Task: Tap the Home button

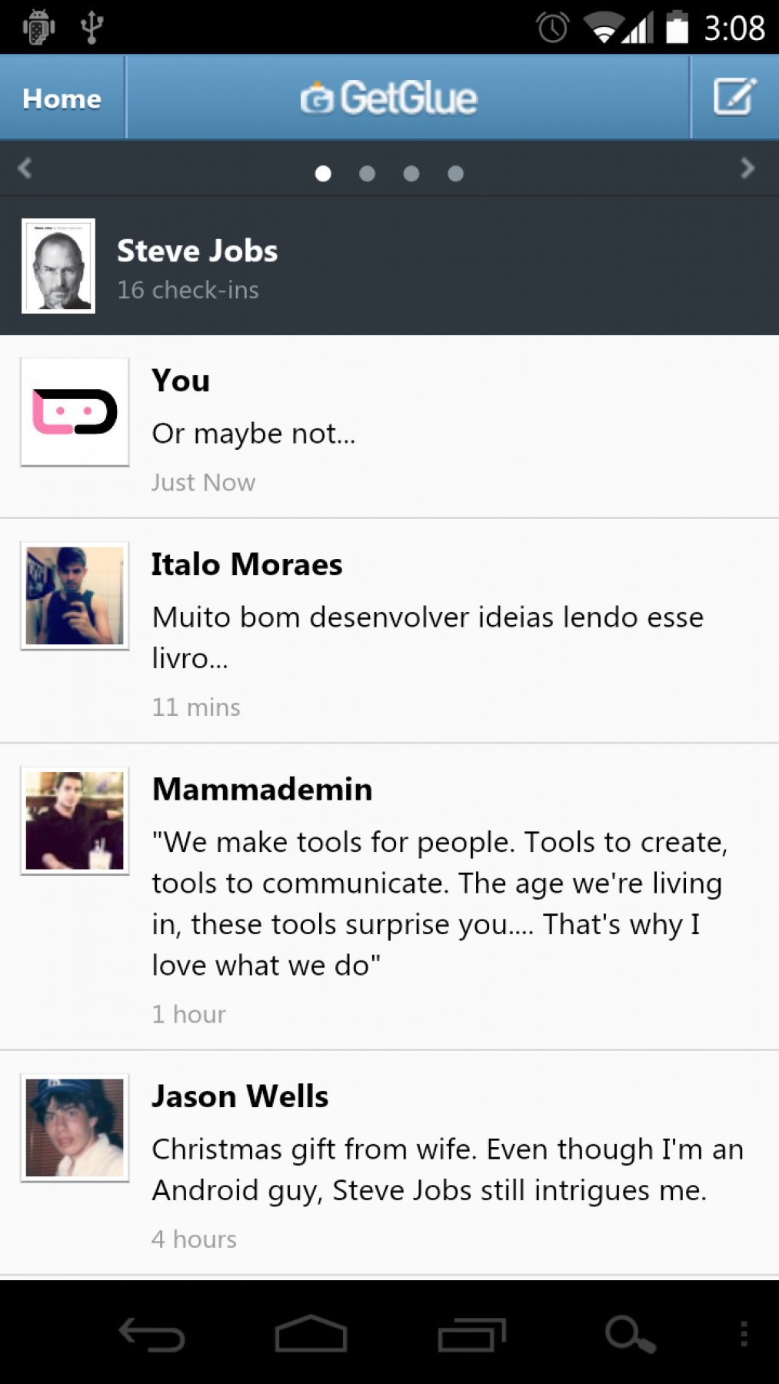Action: point(62,98)
